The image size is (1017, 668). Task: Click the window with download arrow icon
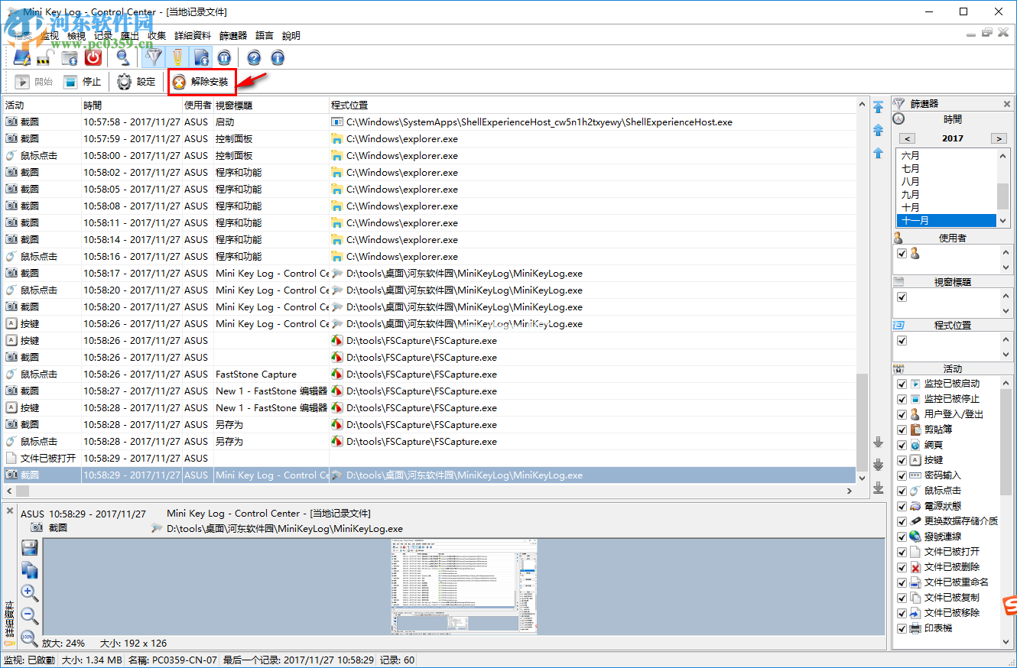click(x=70, y=57)
